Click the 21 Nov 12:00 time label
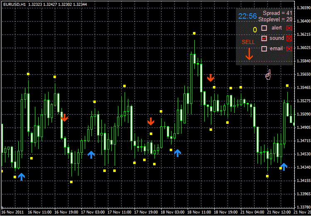 tap(279, 212)
